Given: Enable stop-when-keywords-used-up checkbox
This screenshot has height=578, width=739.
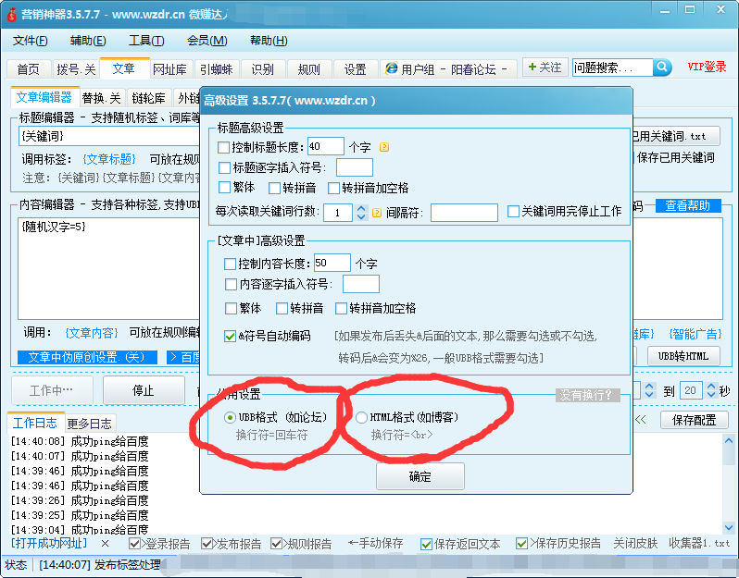Looking at the screenshot, I should tap(513, 212).
